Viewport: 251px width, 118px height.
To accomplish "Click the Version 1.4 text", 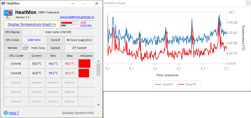I will (23, 17).
